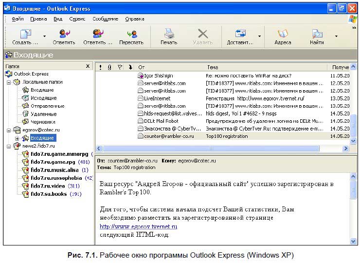Sort messages by Тема column header
This screenshot has height=263, width=361.
[x=212, y=67]
